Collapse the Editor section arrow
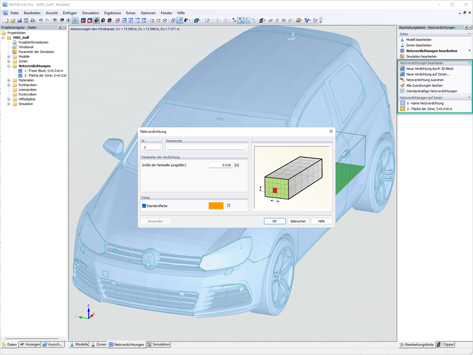Image resolution: width=473 pixels, height=355 pixels. [469, 34]
